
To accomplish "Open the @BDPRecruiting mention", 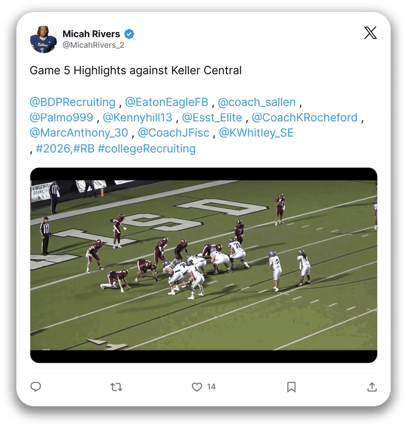I will click(x=73, y=102).
